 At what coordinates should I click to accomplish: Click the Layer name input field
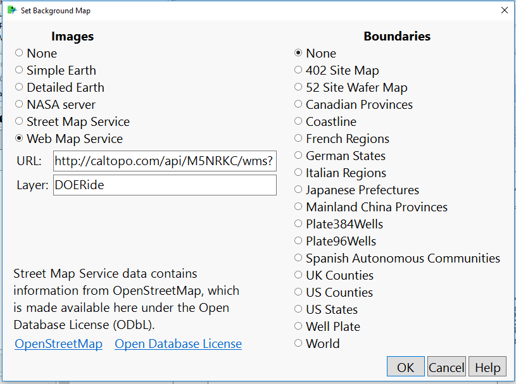pos(165,185)
